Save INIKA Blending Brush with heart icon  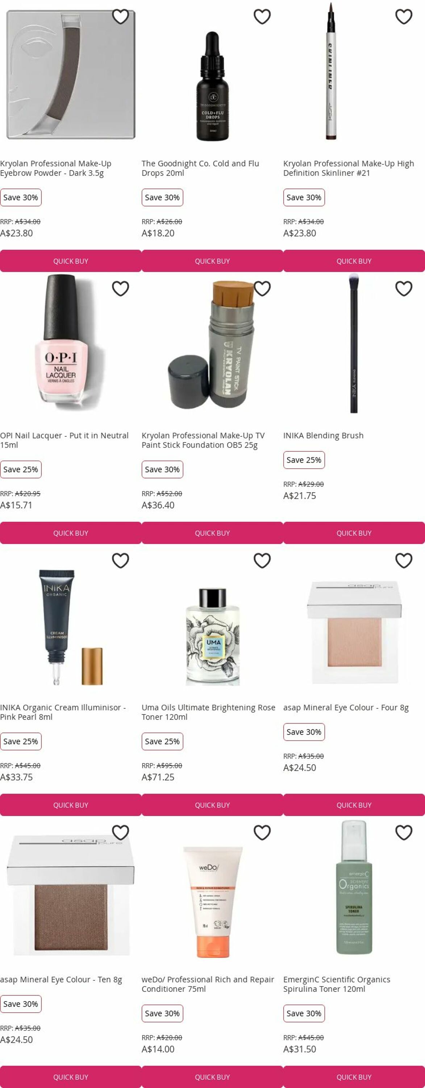tap(404, 288)
